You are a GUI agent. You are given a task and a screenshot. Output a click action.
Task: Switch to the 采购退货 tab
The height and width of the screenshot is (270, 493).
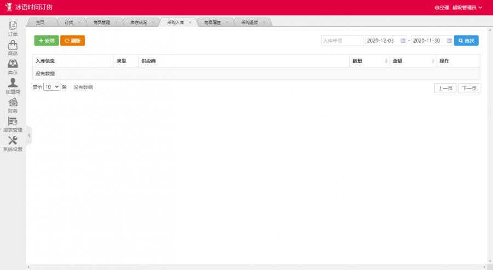(250, 22)
